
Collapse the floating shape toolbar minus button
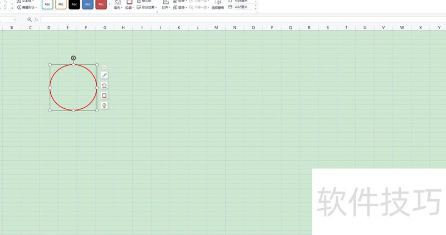(x=104, y=67)
